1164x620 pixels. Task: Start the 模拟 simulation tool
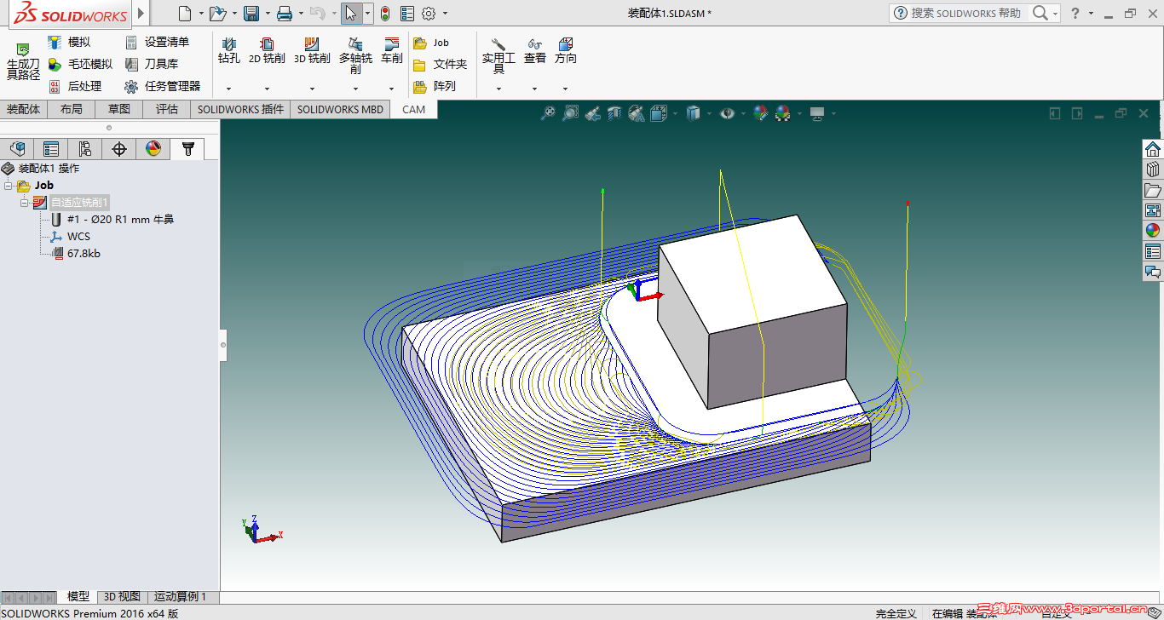tap(69, 42)
